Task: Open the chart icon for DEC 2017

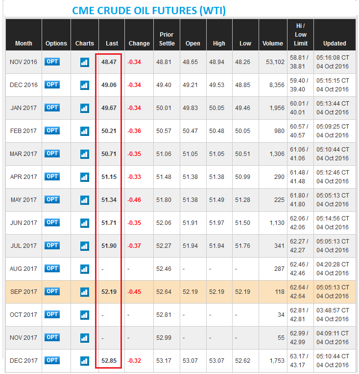Action: [x=85, y=361]
